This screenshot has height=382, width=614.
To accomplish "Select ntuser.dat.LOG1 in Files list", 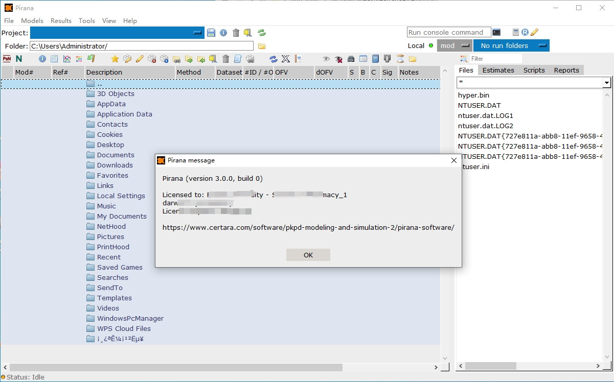I will point(486,115).
